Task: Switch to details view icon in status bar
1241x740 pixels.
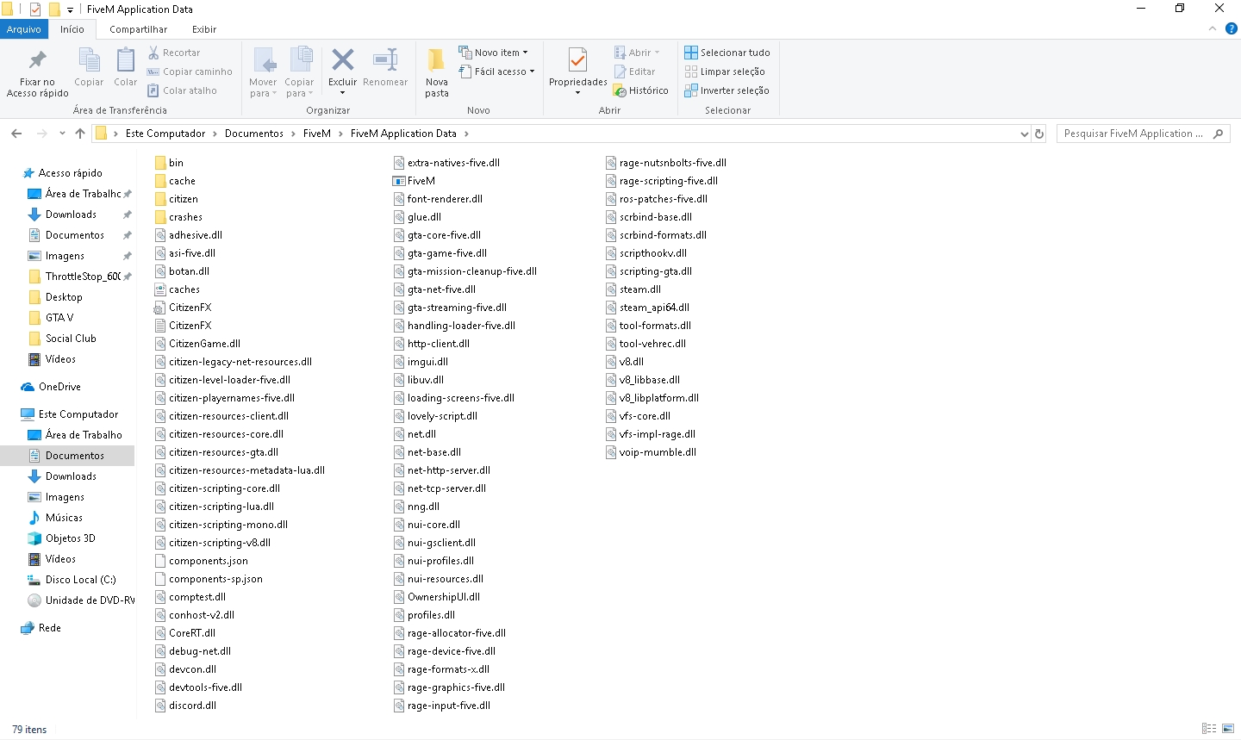Action: coord(1209,729)
